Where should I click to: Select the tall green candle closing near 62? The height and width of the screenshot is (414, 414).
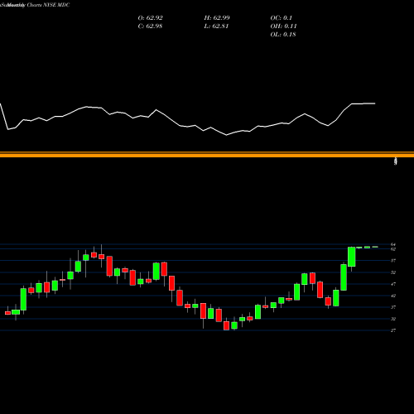(x=351, y=257)
